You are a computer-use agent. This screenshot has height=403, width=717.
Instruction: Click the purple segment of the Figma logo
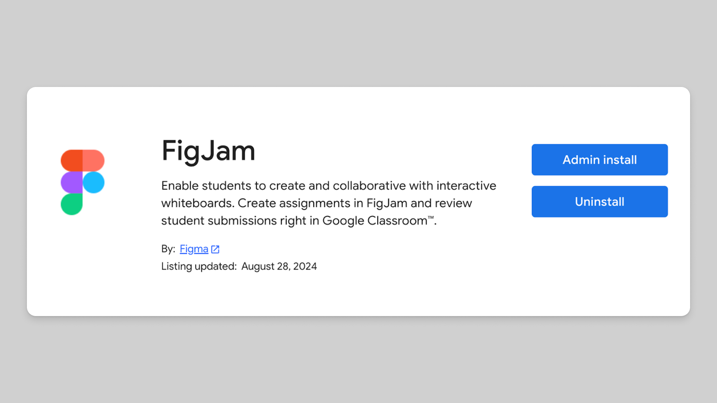click(x=71, y=182)
